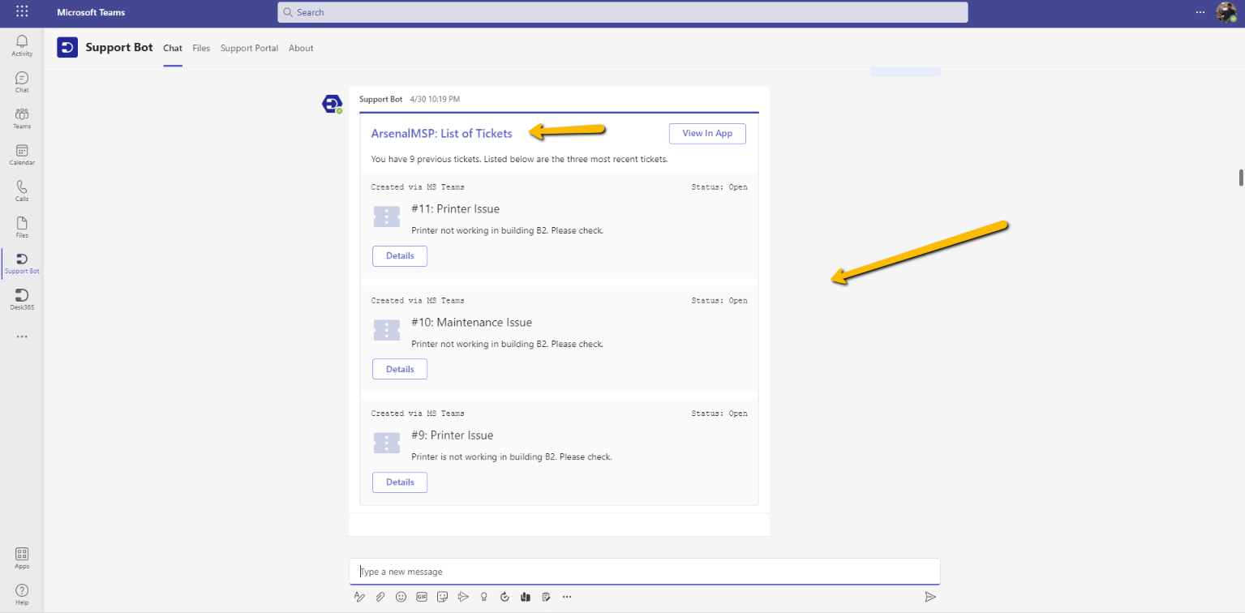This screenshot has height=613, width=1245.
Task: Switch to the Files tab of Support Bot
Action: (x=201, y=48)
